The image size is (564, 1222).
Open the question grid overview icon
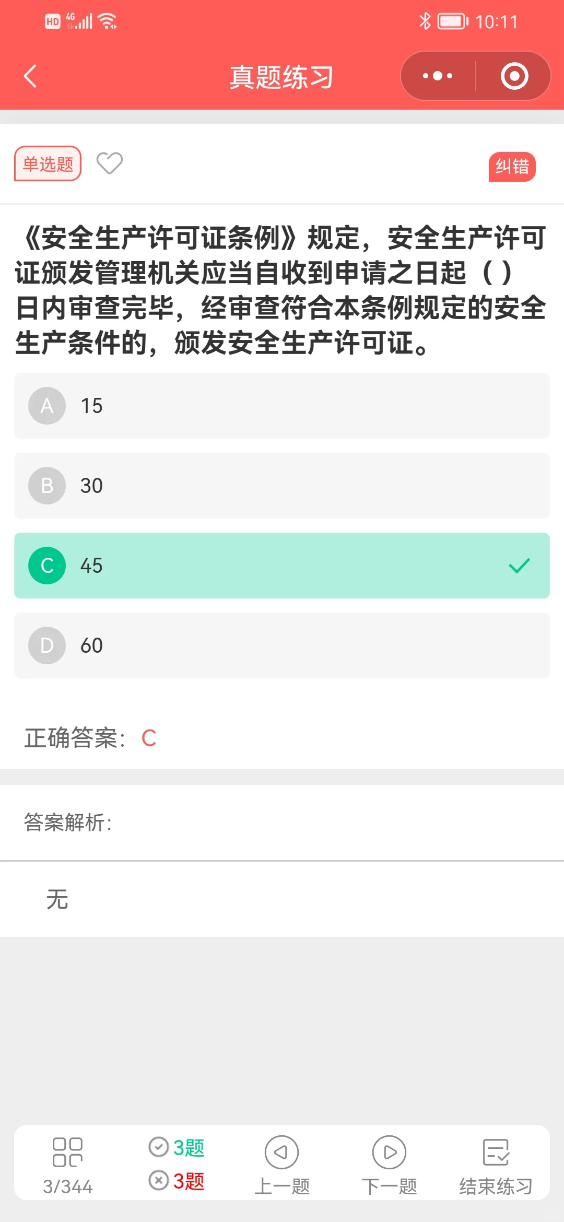tap(68, 1152)
